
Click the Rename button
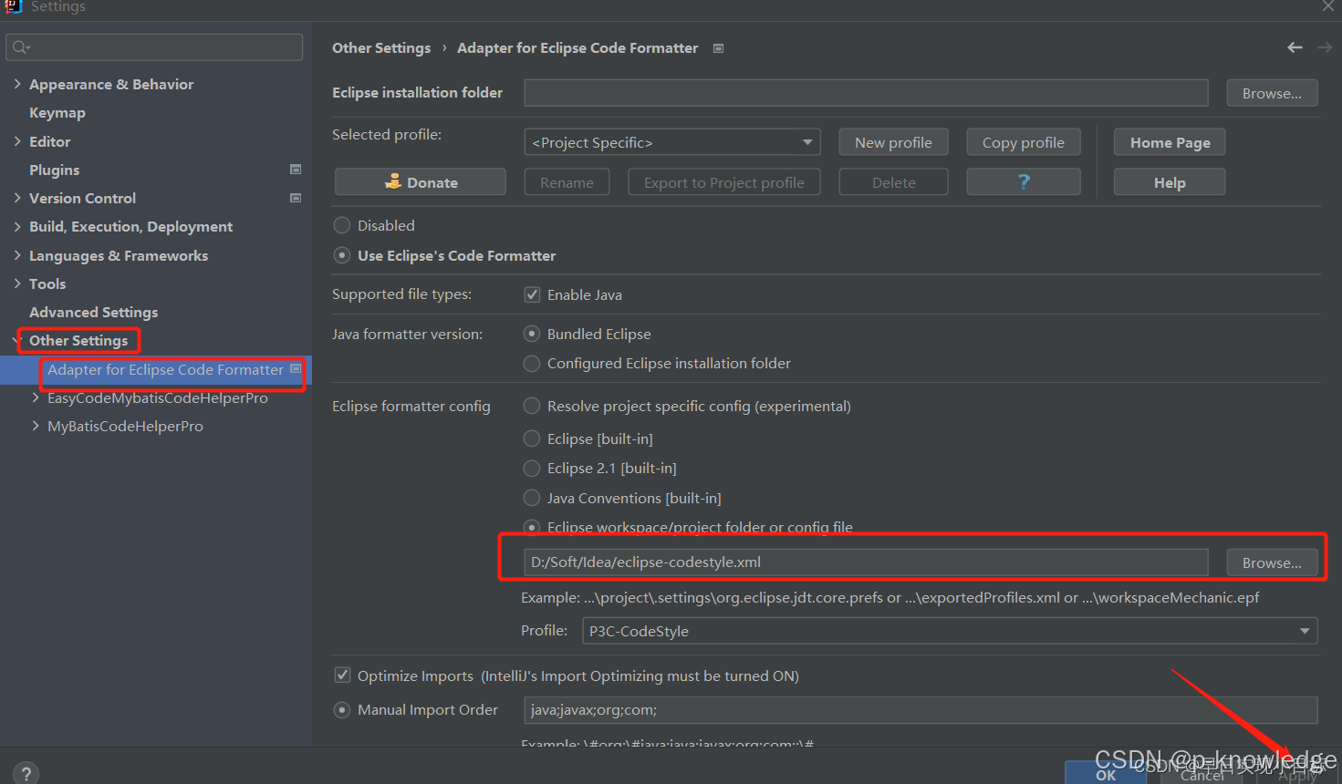tap(567, 181)
